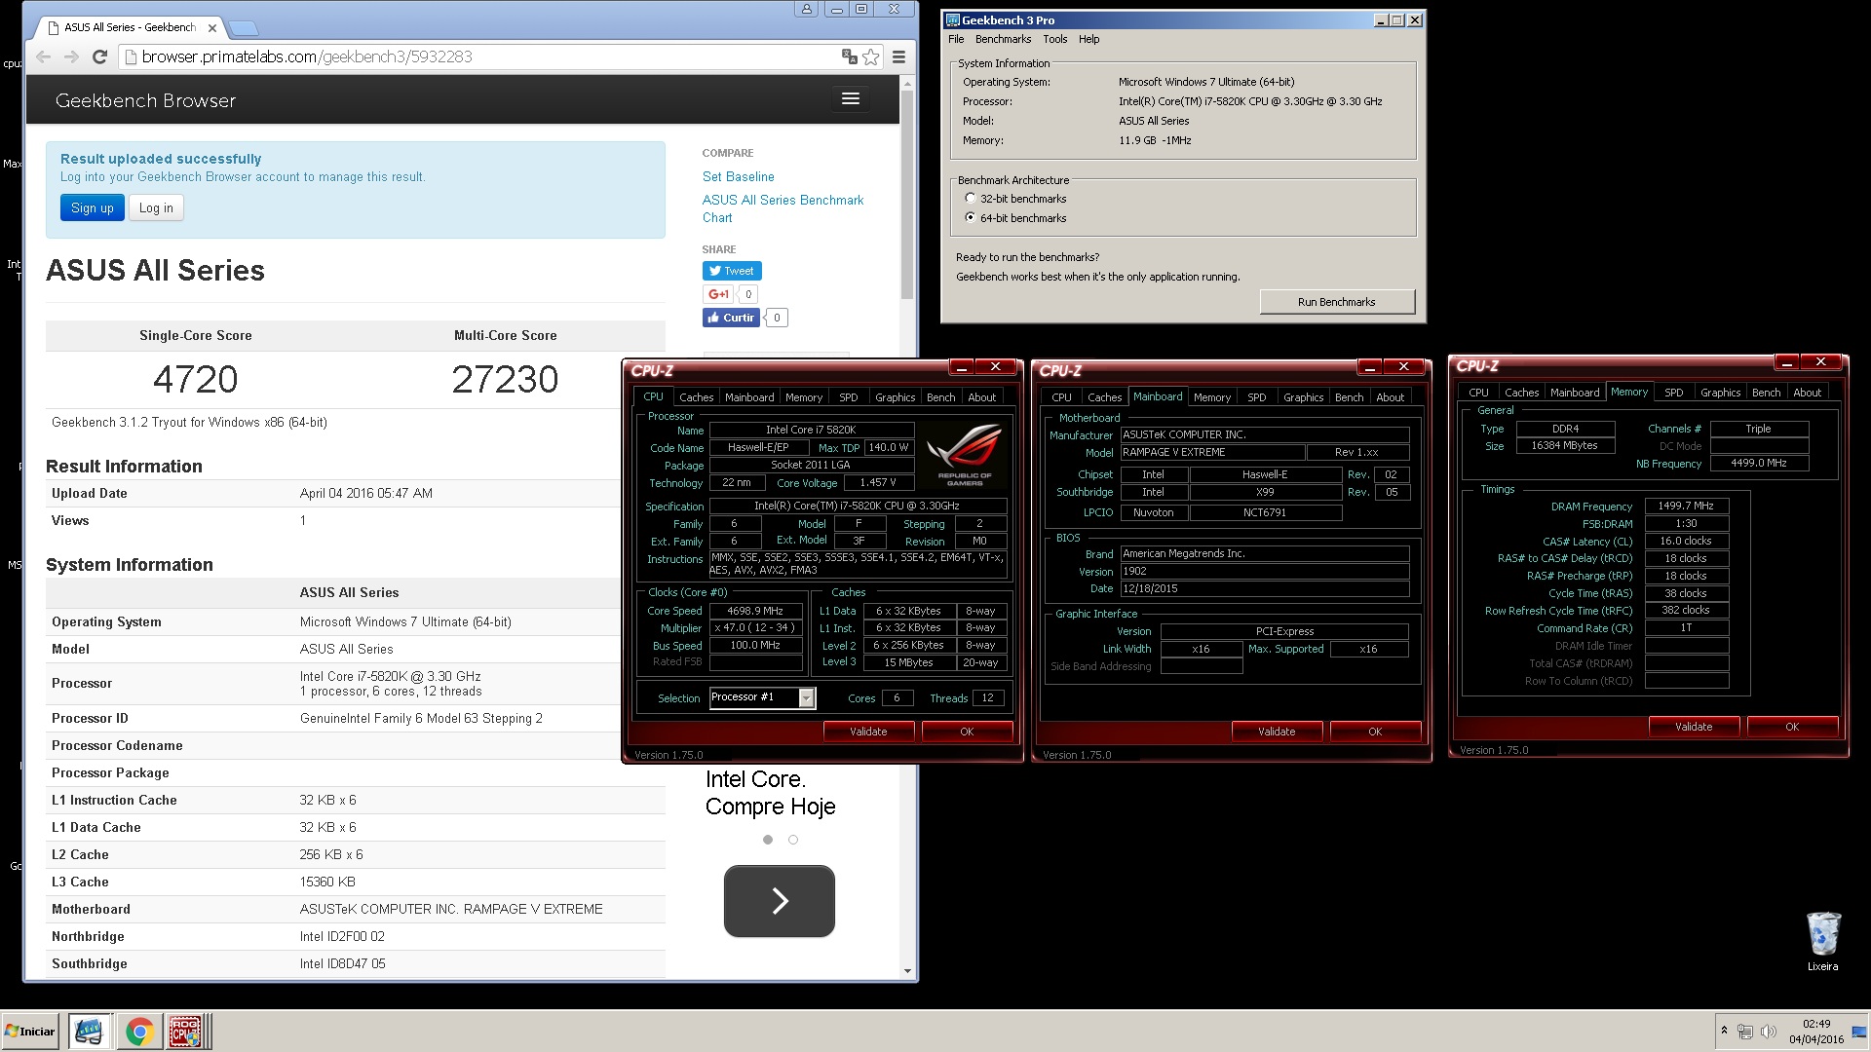Click OK in Mainboard CPU-Z window
The height and width of the screenshot is (1052, 1871).
pos(1374,732)
